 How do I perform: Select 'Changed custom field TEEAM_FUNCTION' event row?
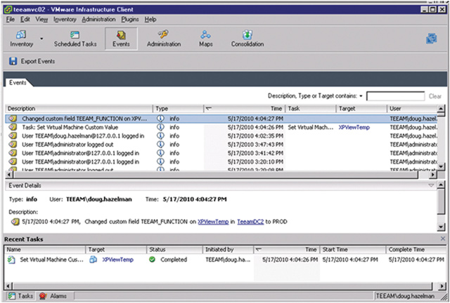[x=221, y=119]
